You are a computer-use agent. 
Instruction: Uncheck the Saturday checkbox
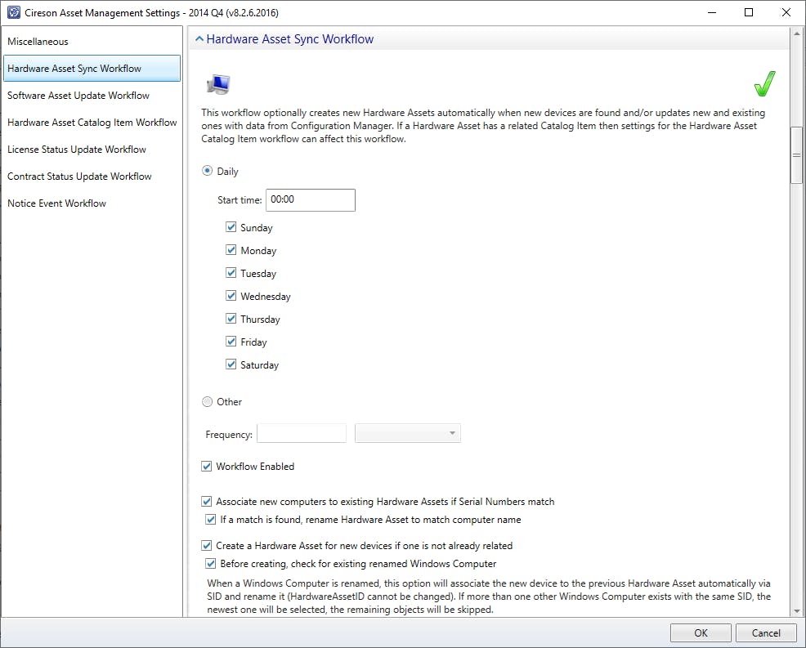(x=231, y=364)
